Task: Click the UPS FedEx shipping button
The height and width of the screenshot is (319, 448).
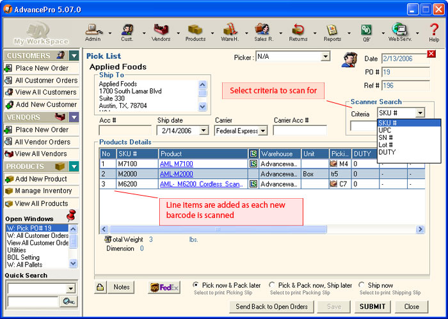Action: 164,287
